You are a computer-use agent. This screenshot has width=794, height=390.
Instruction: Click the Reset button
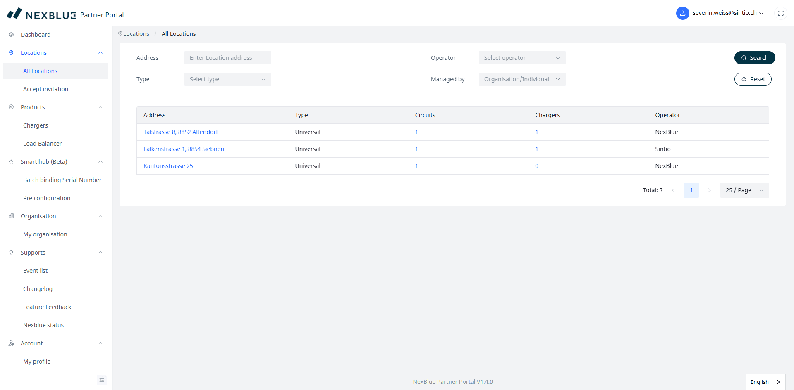point(753,79)
